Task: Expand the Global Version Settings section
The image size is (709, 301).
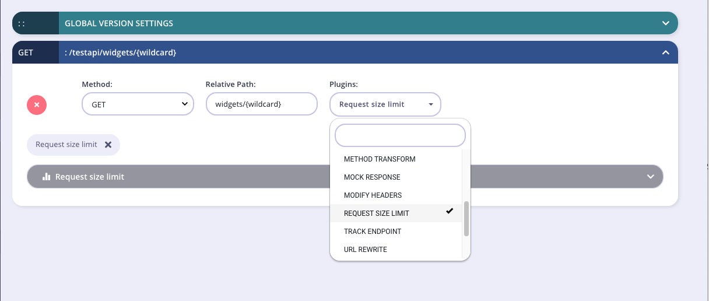Action: click(x=665, y=23)
